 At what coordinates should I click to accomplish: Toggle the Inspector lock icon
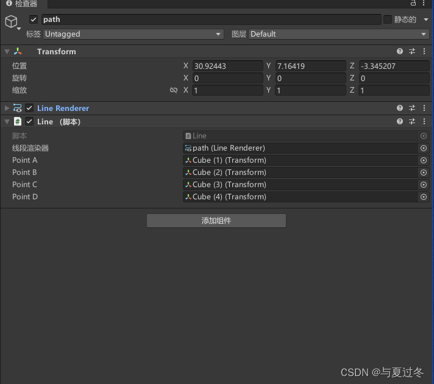coord(413,3)
